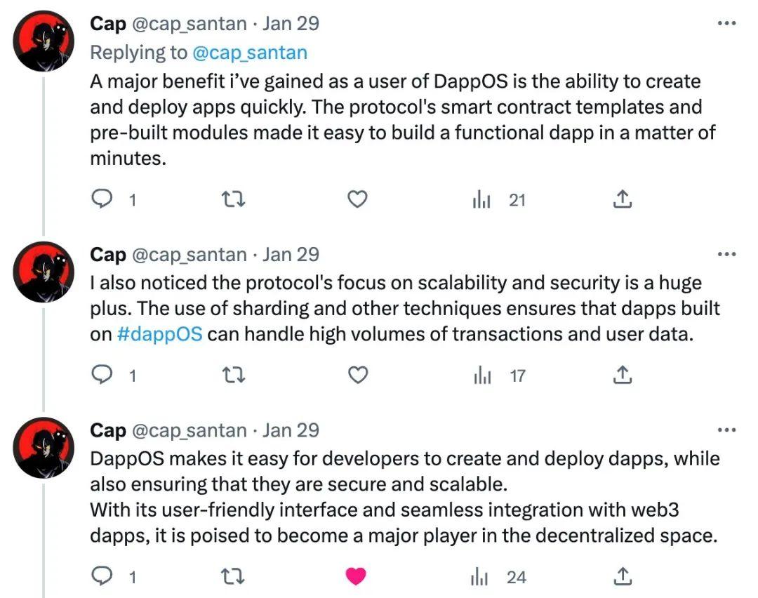View analytics showing 17 views
This screenshot has height=598, width=758.
click(481, 376)
